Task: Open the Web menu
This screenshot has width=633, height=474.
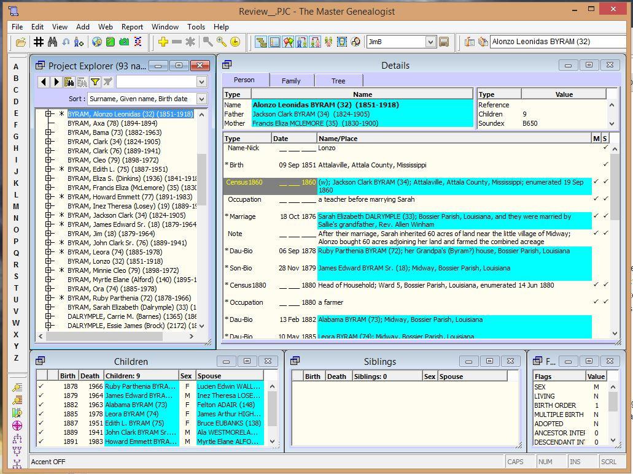Action: [106, 26]
